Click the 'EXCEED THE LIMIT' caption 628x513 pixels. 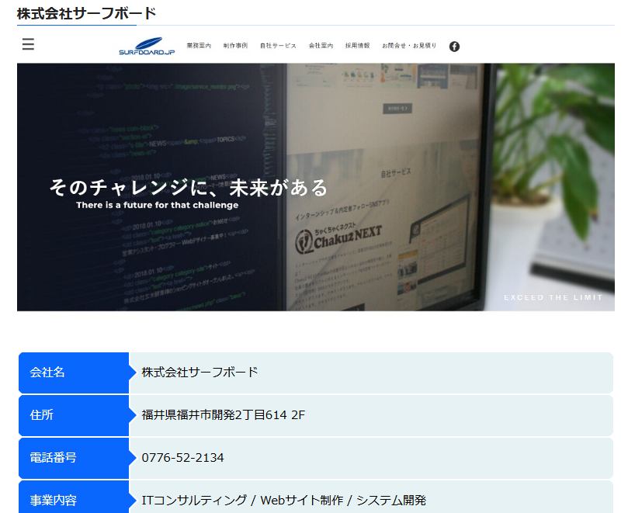pos(553,297)
